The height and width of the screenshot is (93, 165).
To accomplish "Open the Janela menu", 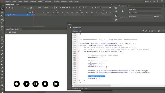I will tap(71, 2).
